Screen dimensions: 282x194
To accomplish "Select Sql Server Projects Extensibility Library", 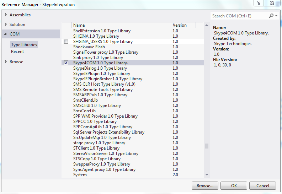I will pyautogui.click(x=133, y=132).
